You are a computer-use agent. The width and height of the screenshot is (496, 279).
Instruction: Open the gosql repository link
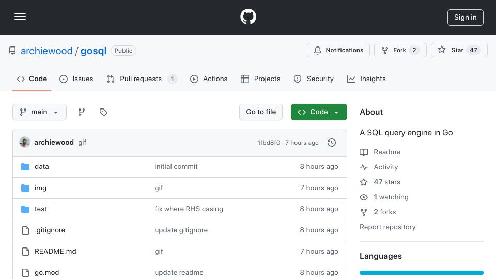(94, 51)
